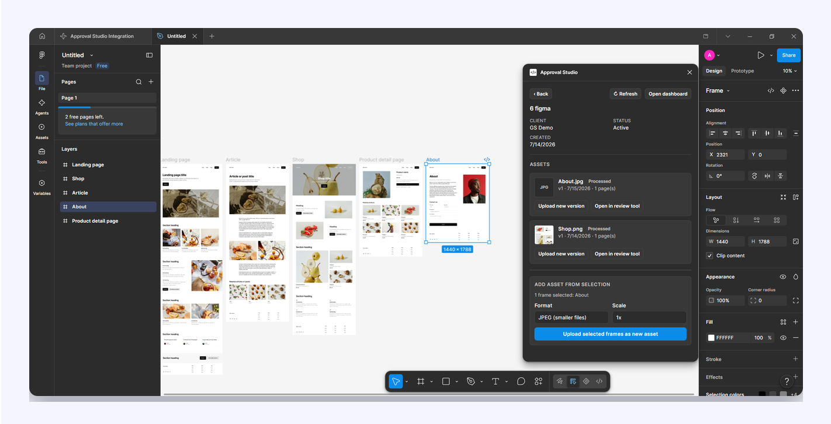Open the Actions tool in bottom toolbar
This screenshot has width=831, height=424.
point(539,381)
